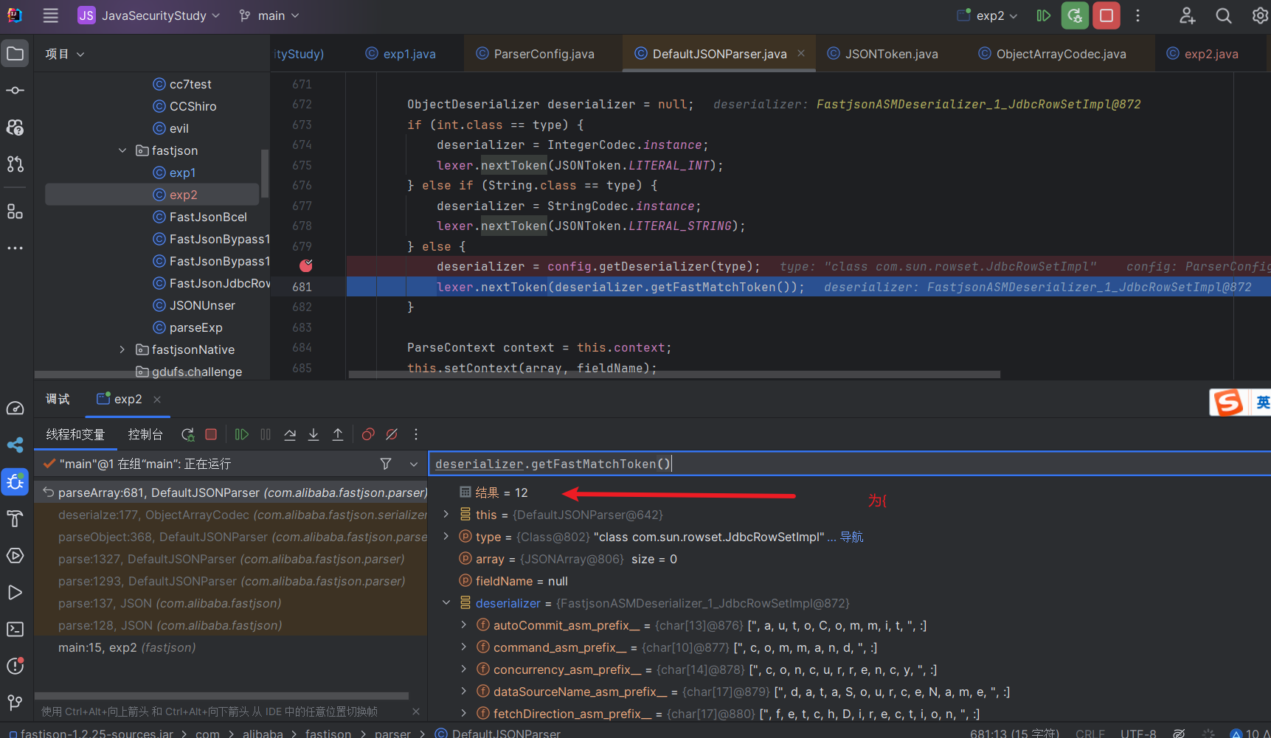Click View Breakpoints icon
1271x738 pixels.
coord(368,434)
